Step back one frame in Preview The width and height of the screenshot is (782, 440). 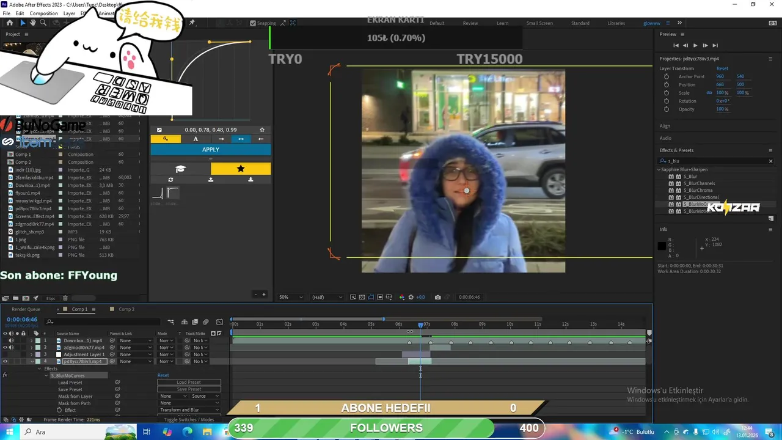(685, 45)
